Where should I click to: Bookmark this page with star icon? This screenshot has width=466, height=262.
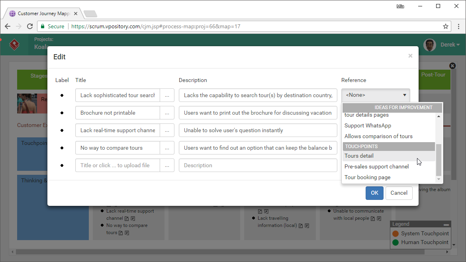click(446, 26)
